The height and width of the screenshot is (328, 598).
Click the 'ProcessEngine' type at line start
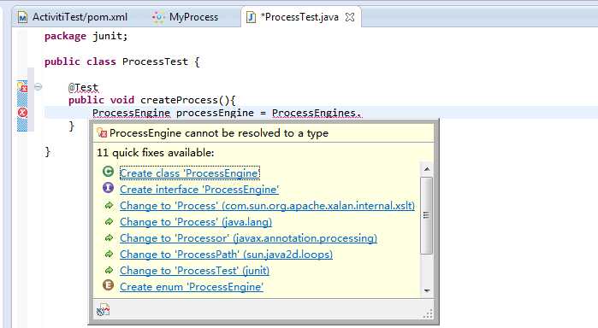131,113
